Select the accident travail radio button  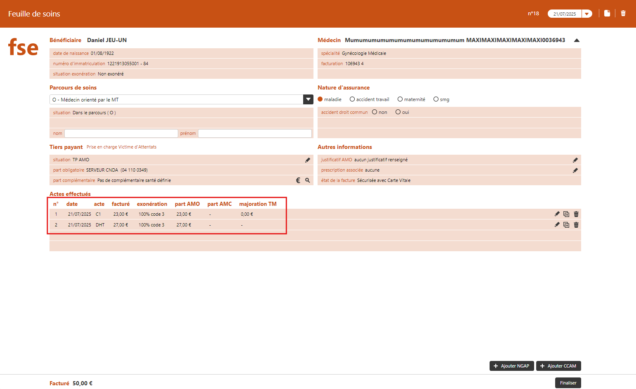pyautogui.click(x=352, y=99)
